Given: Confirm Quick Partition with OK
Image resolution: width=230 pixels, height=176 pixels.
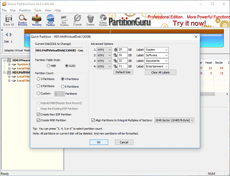Looking at the screenshot, I should [x=99, y=142].
